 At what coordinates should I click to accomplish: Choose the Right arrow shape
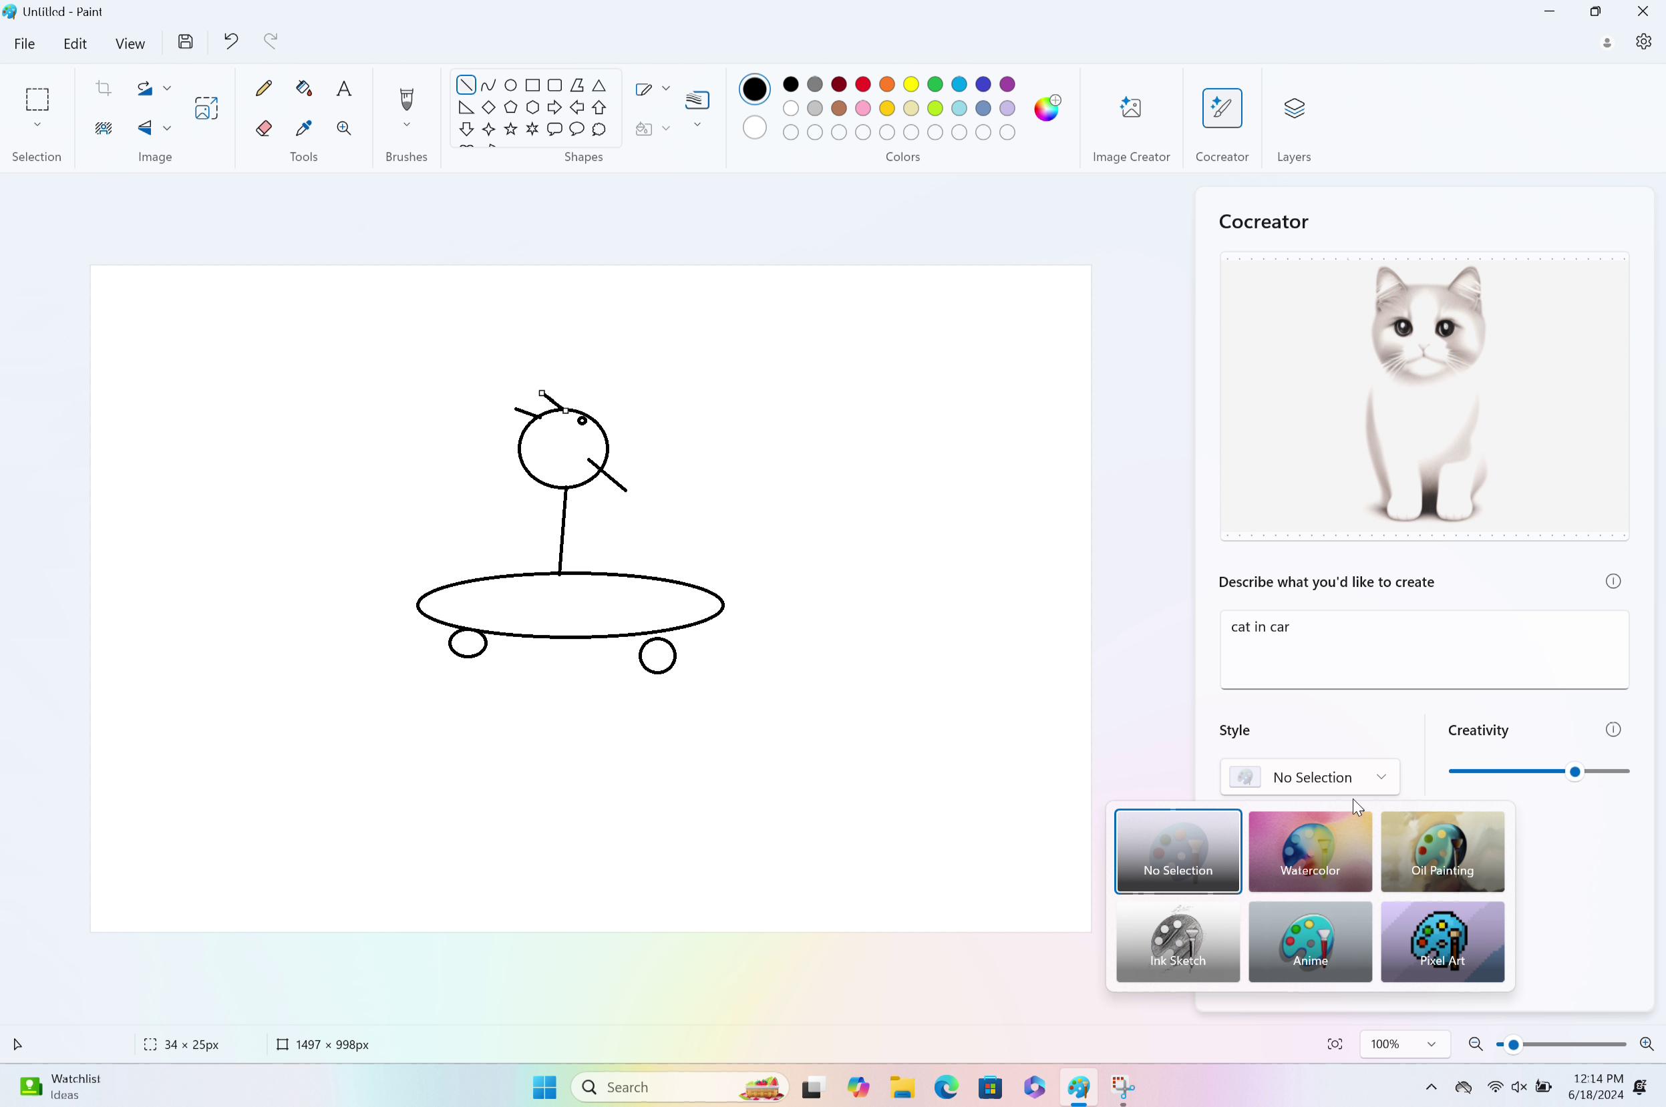tap(554, 107)
